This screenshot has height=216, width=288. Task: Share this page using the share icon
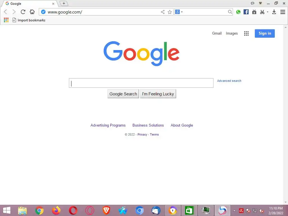pos(163,12)
